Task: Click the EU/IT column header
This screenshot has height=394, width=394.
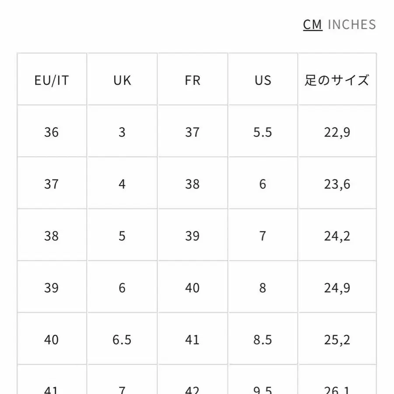Action: pos(52,81)
